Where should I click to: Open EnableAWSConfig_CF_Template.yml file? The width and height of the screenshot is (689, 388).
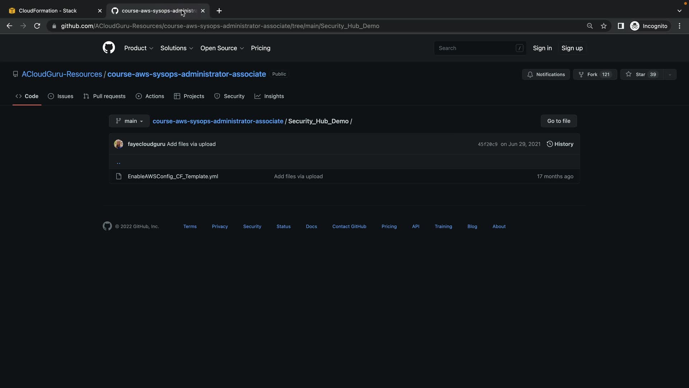point(173,176)
